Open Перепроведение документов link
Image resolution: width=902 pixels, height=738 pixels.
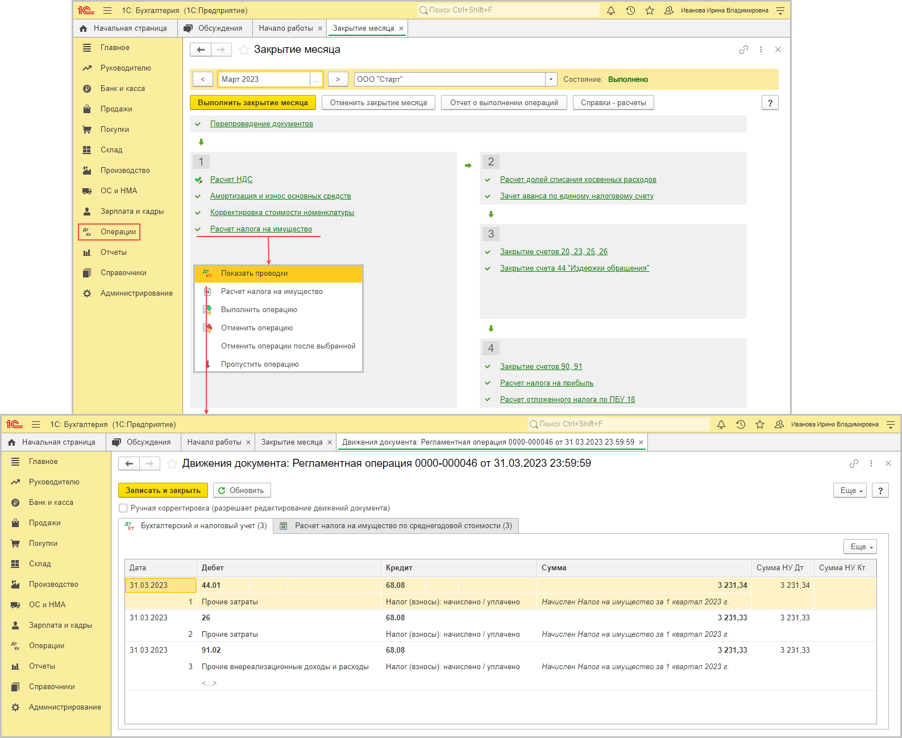261,124
